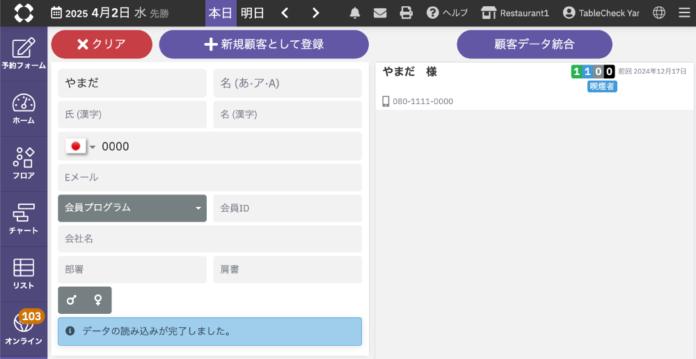The height and width of the screenshot is (359, 696).
Task: Expand the 会員プログラム dropdown
Action: point(132,208)
